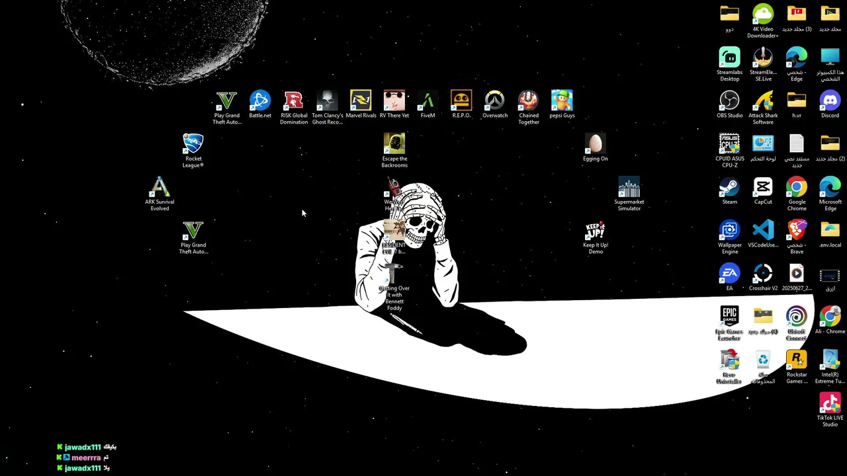The width and height of the screenshot is (847, 476).
Task: Open the Resident Evil 7 shortcut
Action: pyautogui.click(x=394, y=237)
